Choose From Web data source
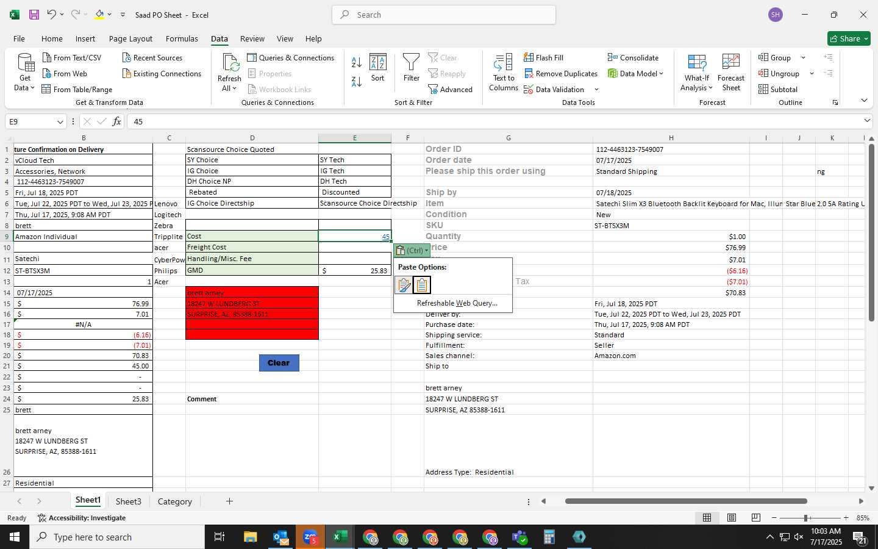Image resolution: width=878 pixels, height=549 pixels. click(65, 73)
